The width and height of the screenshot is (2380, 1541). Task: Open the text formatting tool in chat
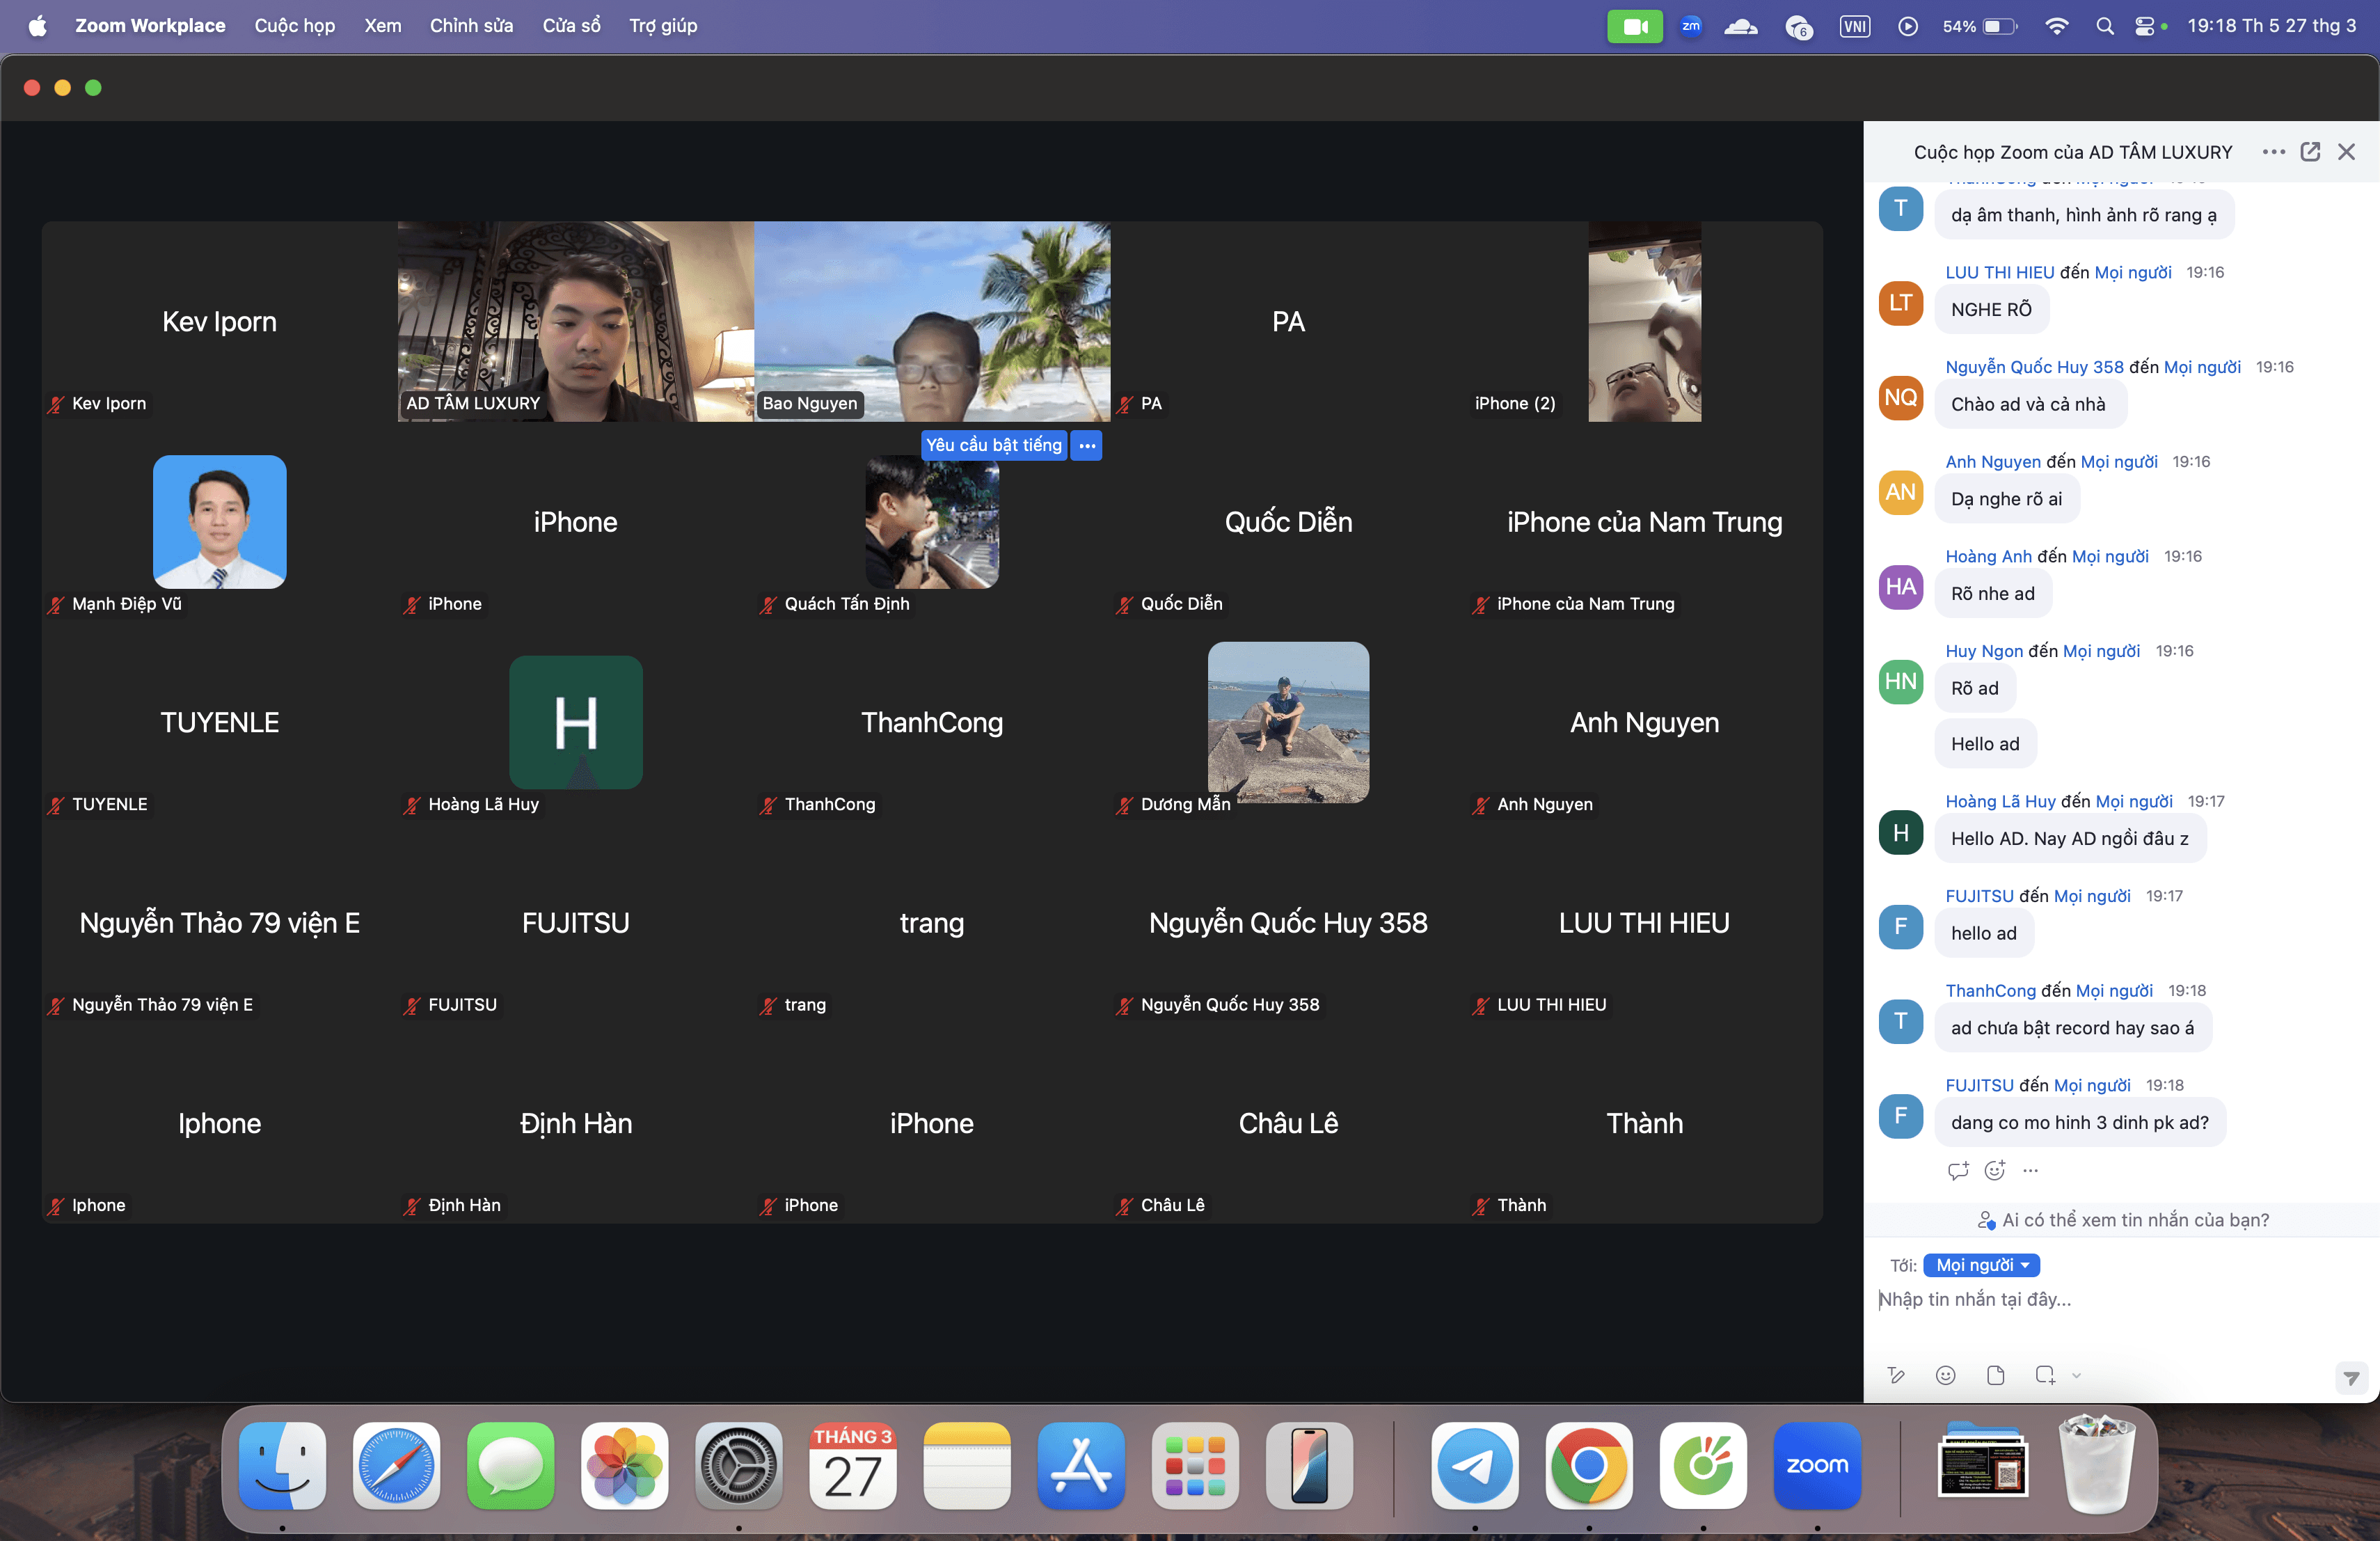click(x=1896, y=1375)
